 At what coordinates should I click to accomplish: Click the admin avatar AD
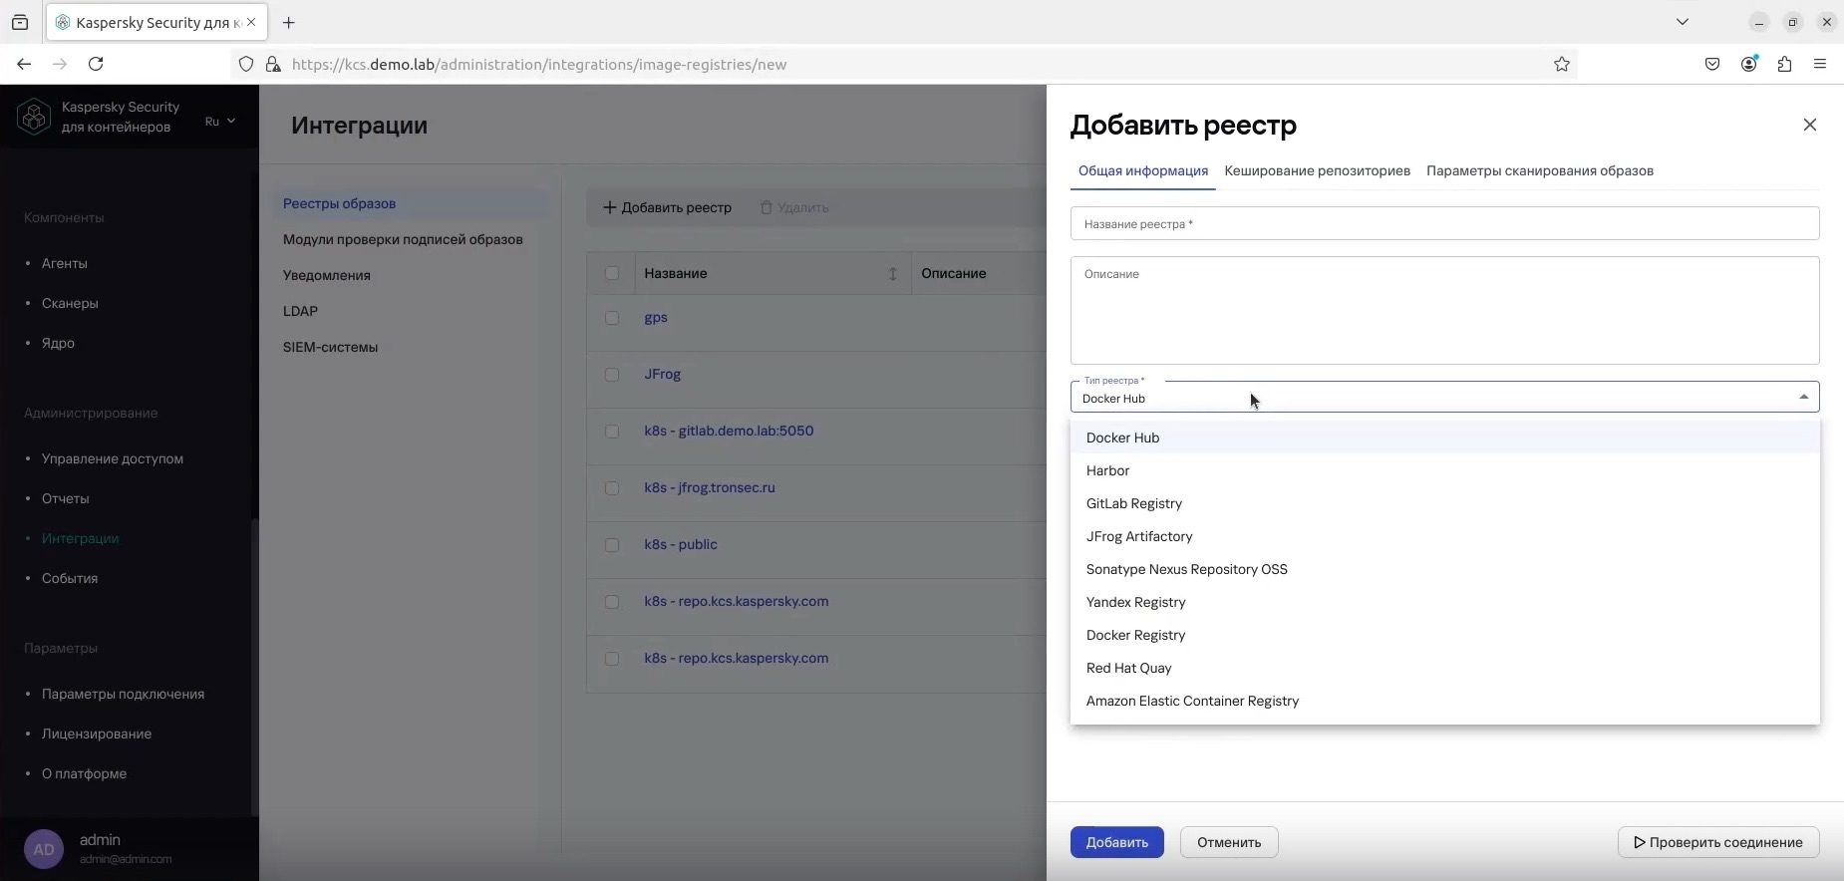[x=44, y=849]
